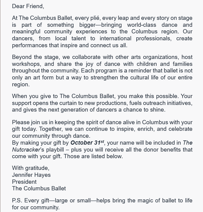Screen dimensions: 203x212
Task: Click the "President" title line
Action: pyautogui.click(x=24, y=182)
